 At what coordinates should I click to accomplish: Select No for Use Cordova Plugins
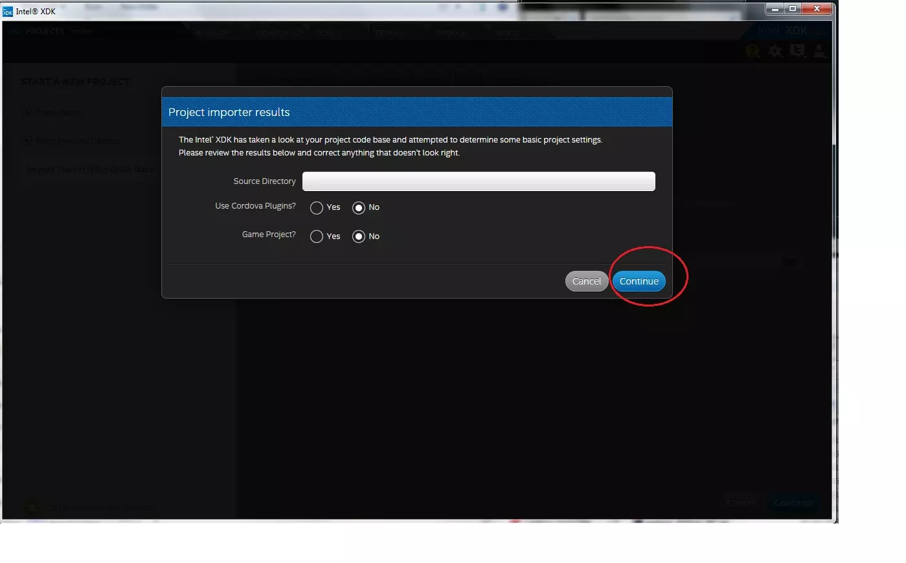[x=359, y=208]
